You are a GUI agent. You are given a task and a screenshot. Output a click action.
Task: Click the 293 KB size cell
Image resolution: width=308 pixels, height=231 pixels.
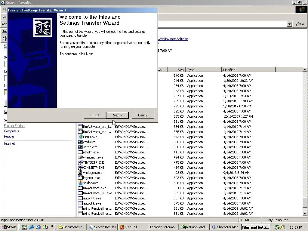[x=179, y=106]
